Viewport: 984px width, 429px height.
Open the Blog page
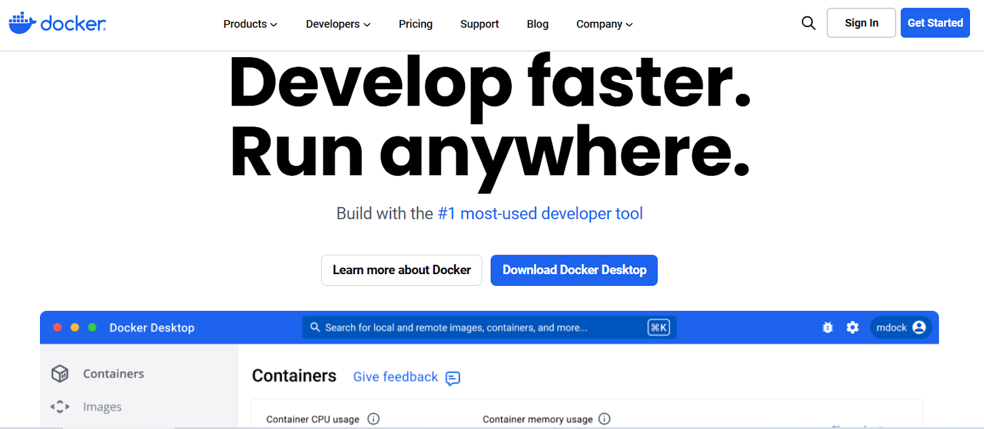click(x=538, y=24)
